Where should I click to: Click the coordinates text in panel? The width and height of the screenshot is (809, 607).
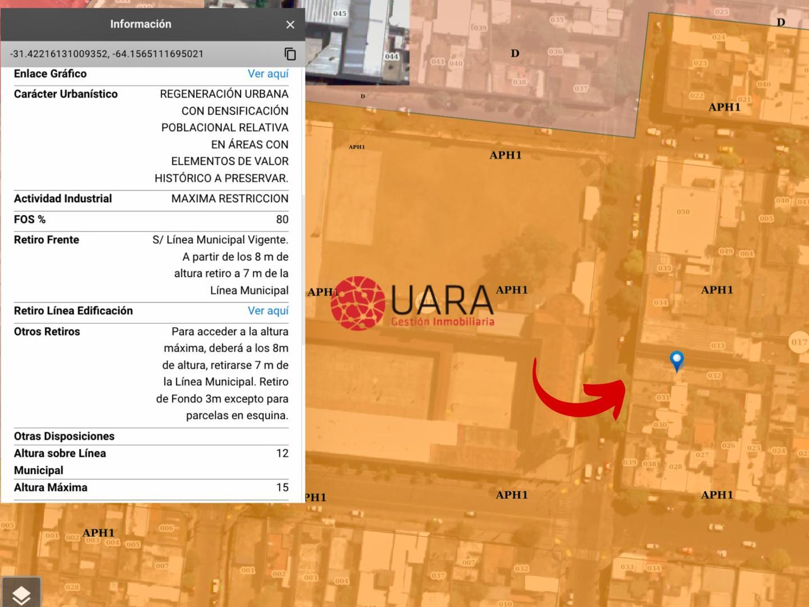pyautogui.click(x=107, y=54)
